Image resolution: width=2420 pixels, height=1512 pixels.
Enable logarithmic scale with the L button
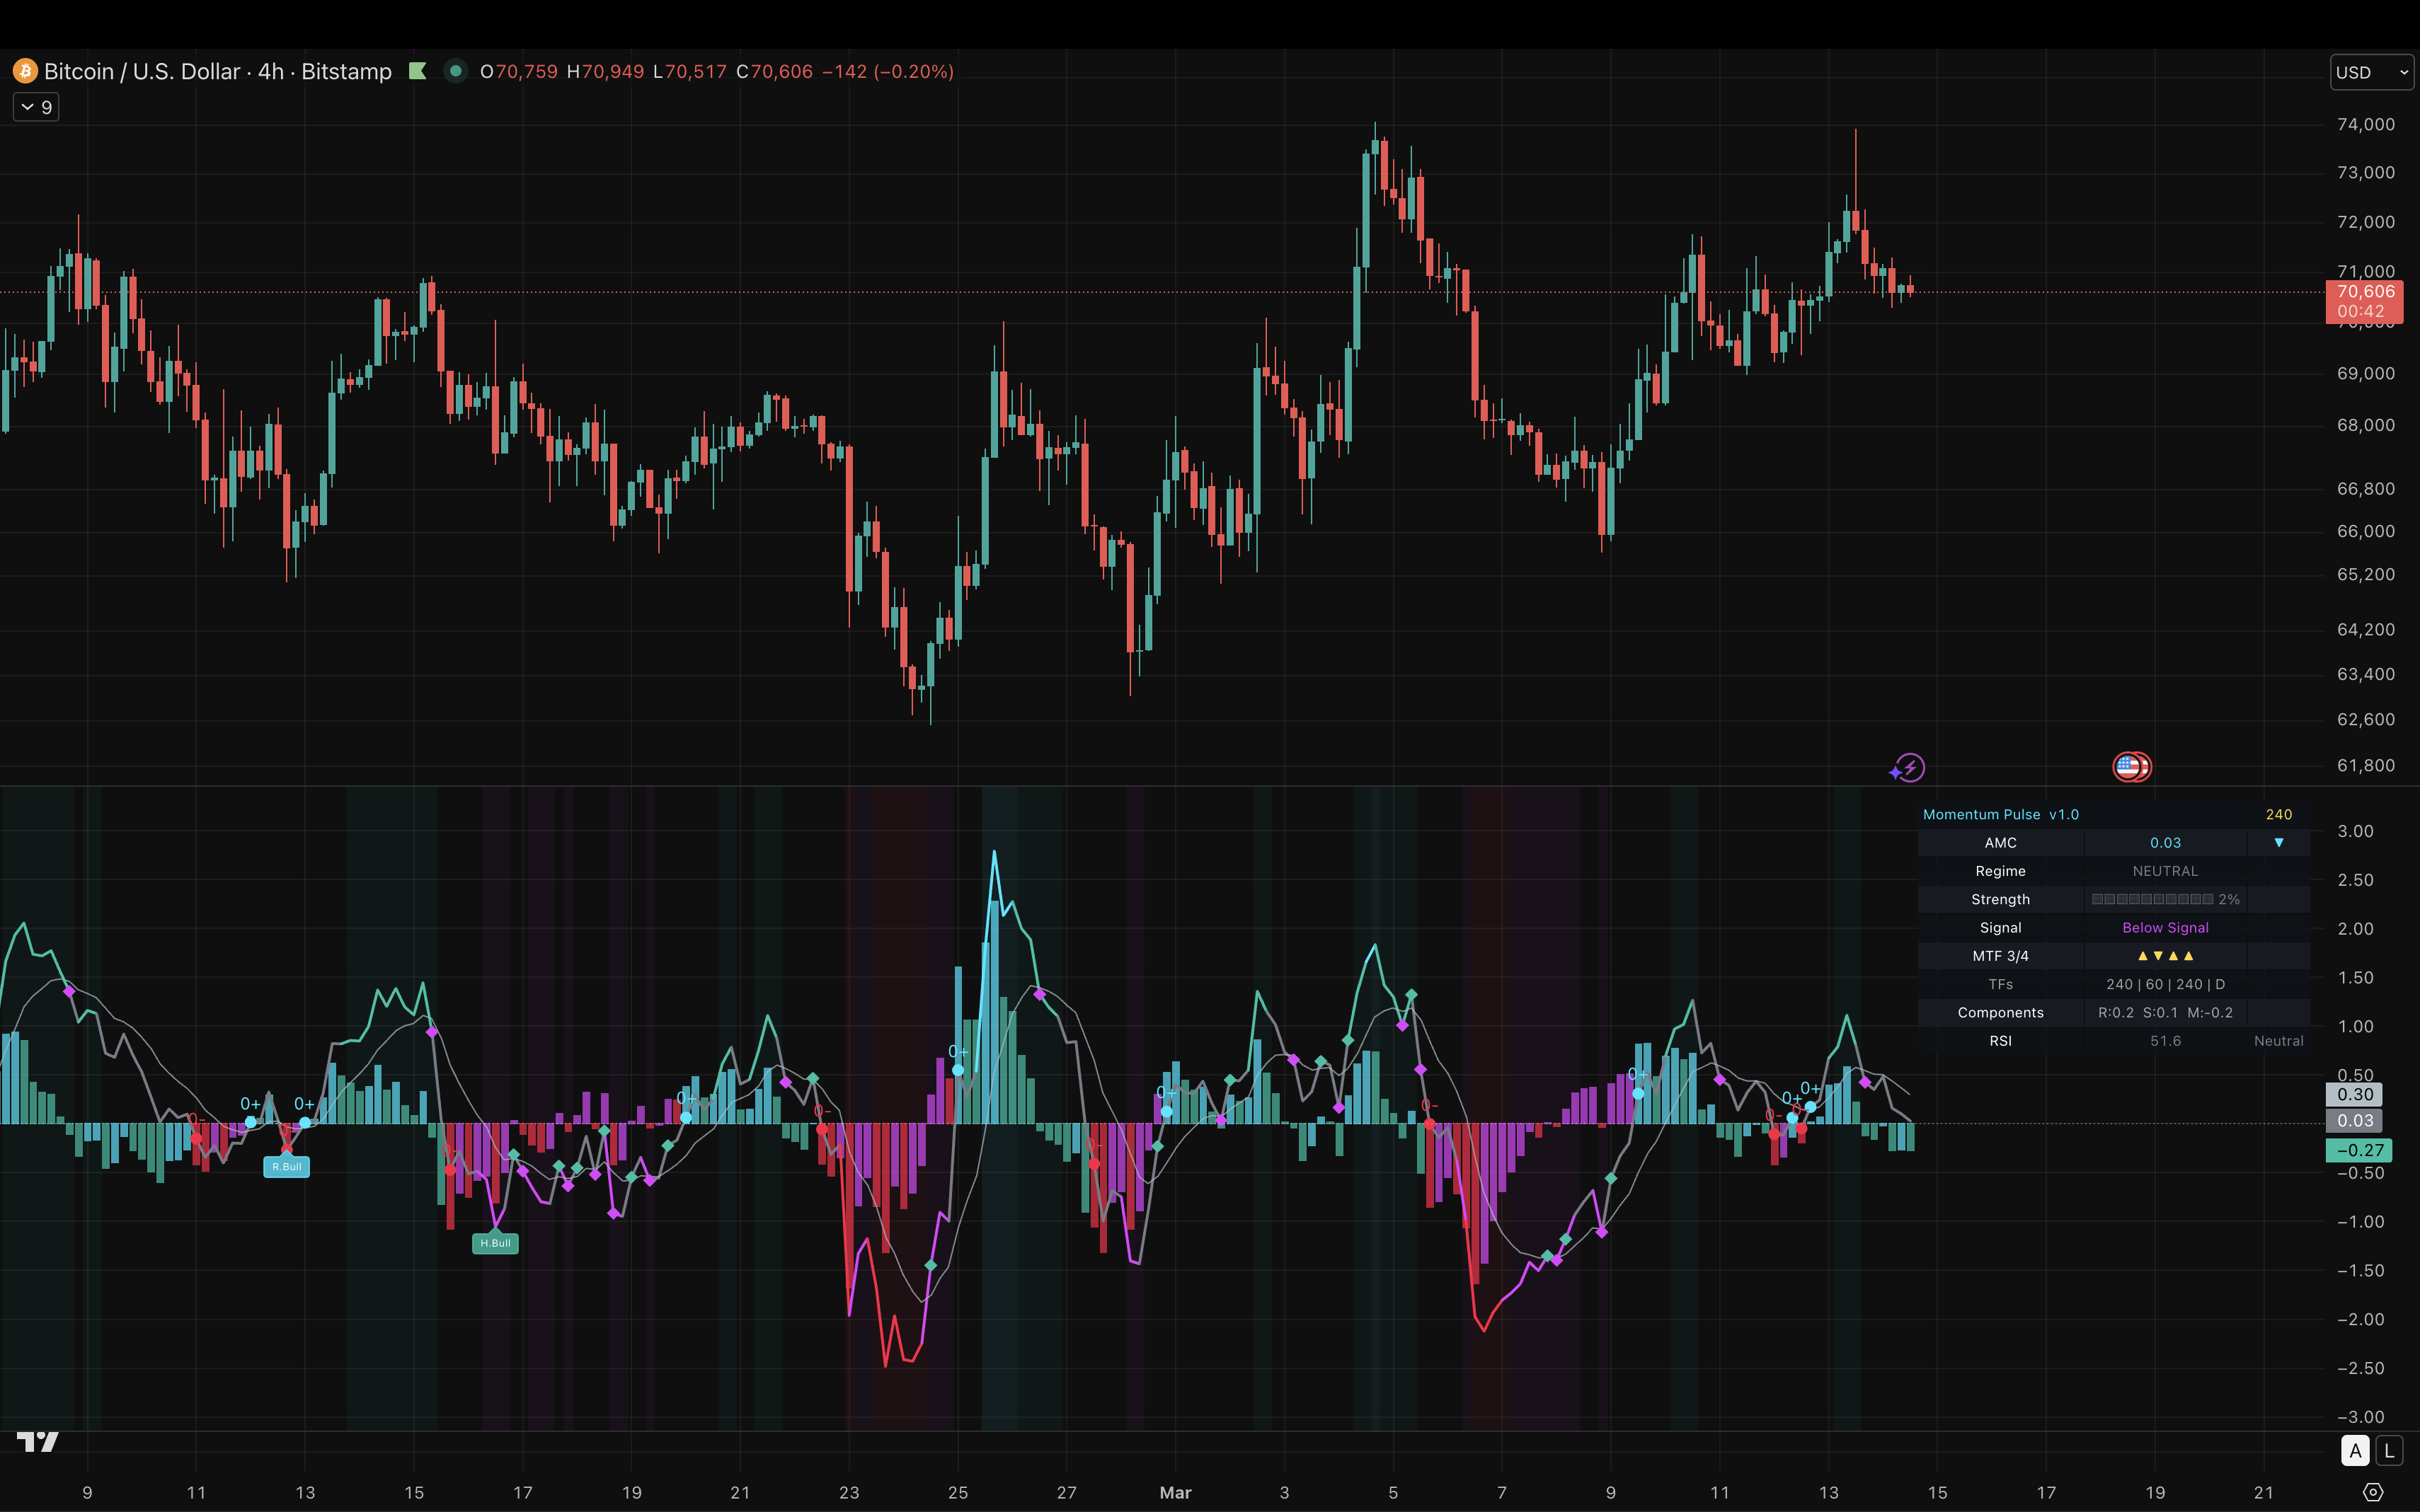[2389, 1450]
